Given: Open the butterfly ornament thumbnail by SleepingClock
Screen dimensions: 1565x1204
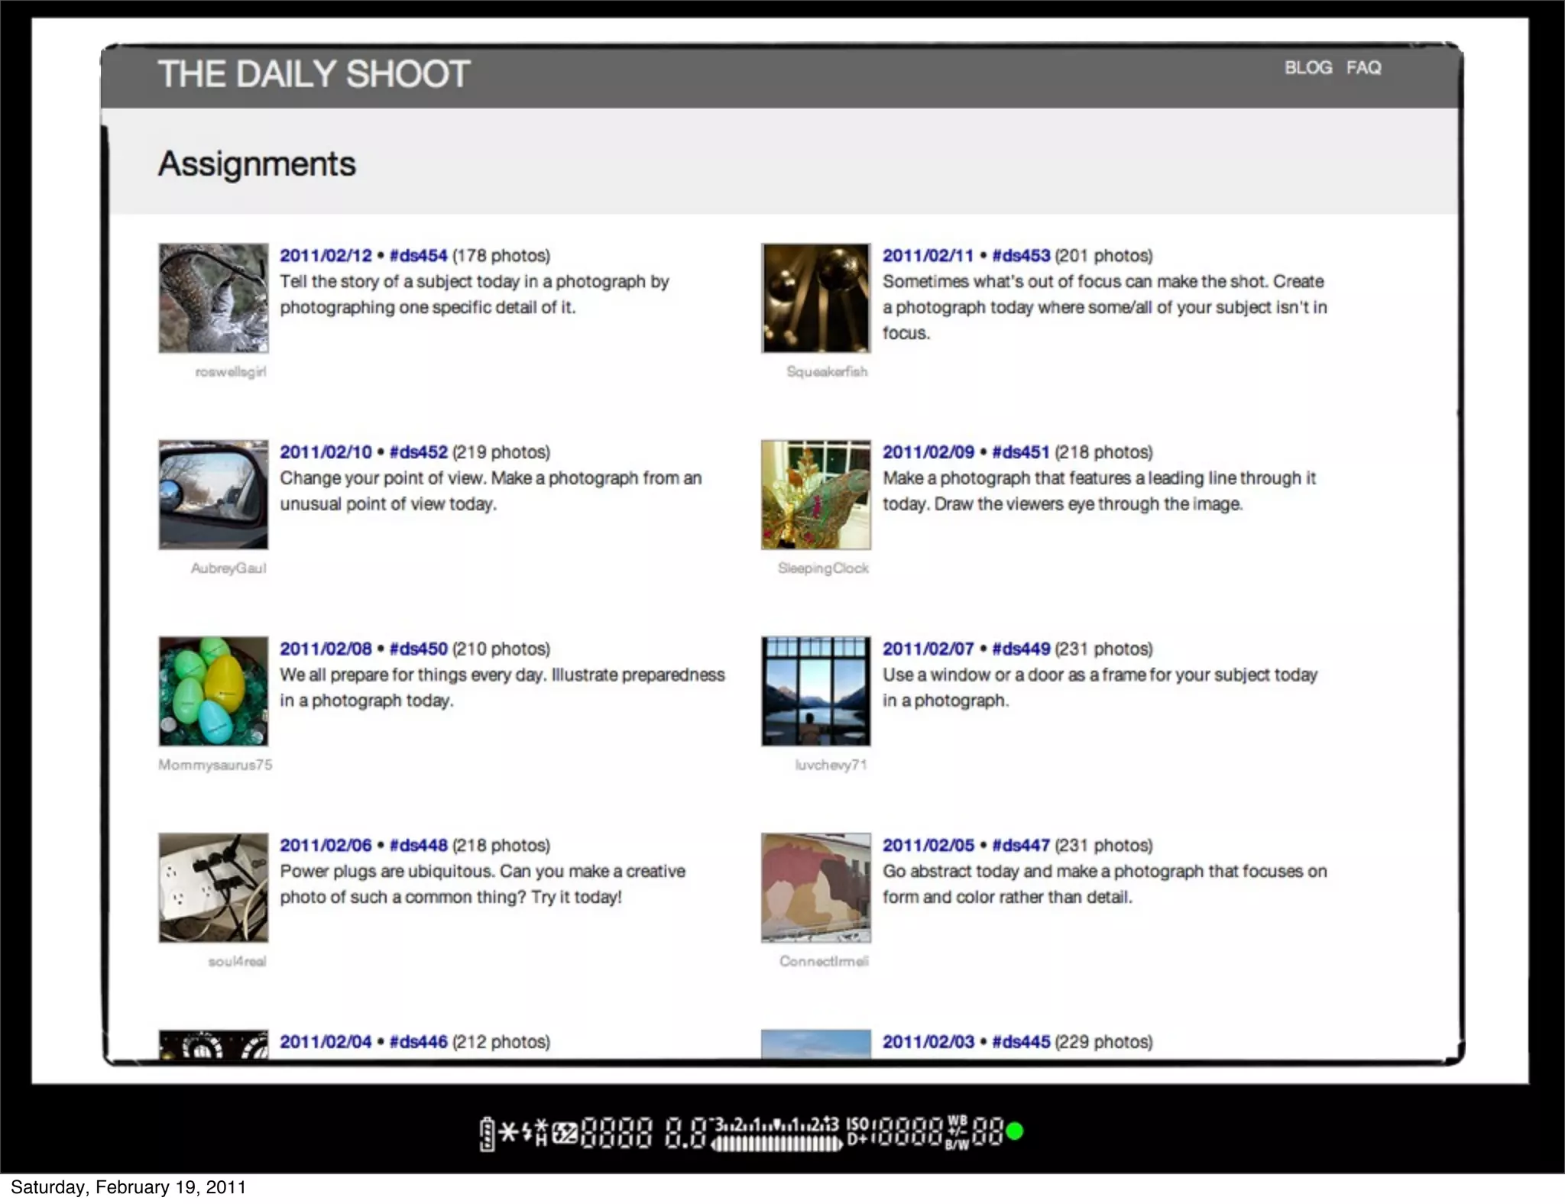Looking at the screenshot, I should point(815,494).
